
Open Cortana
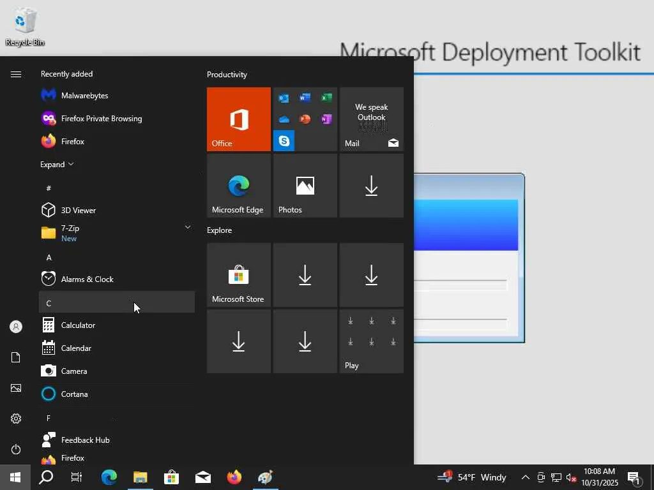point(117,394)
